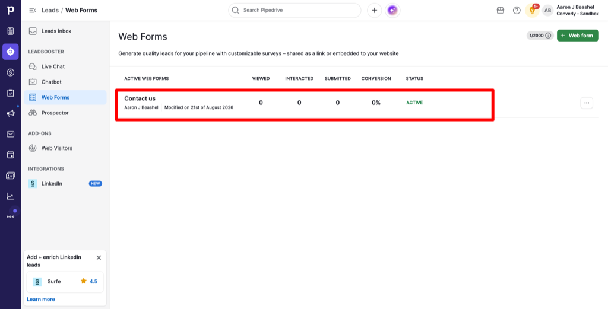Click the STATUS column header
Viewport: 608px width, 309px height.
(414, 79)
